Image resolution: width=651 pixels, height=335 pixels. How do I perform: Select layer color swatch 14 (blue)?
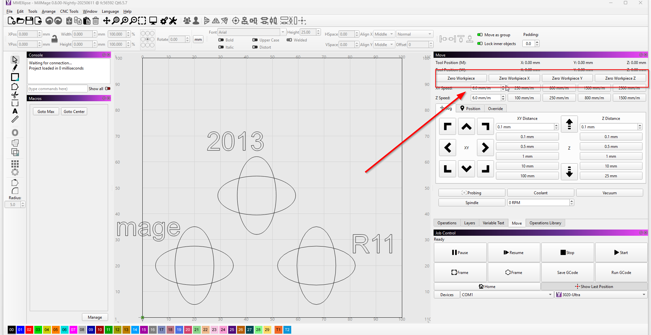pyautogui.click(x=135, y=329)
